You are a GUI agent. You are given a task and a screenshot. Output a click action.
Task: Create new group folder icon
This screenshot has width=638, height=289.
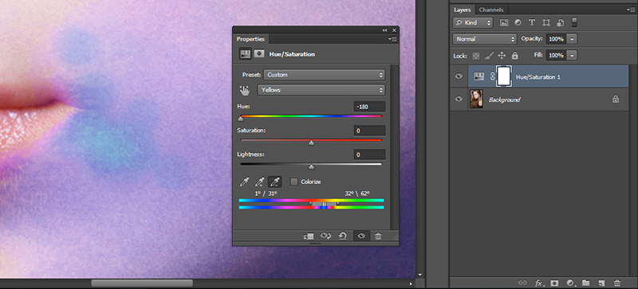point(586,283)
